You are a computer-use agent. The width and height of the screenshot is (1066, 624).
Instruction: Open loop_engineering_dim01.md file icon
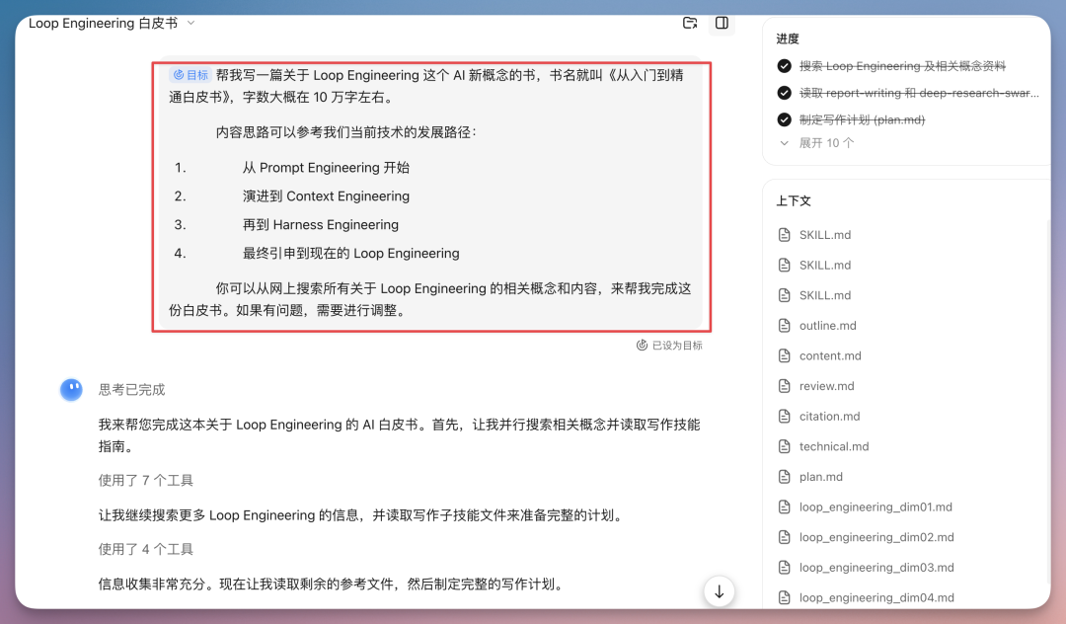(x=784, y=507)
